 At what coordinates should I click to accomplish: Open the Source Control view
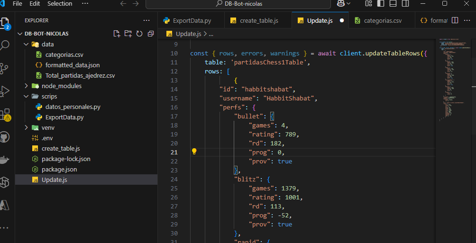[5, 68]
